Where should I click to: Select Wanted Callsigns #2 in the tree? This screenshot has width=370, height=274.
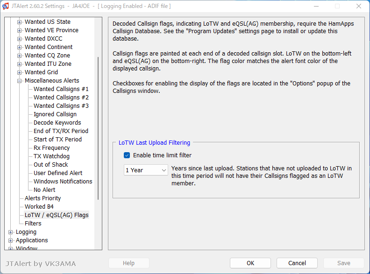61,98
